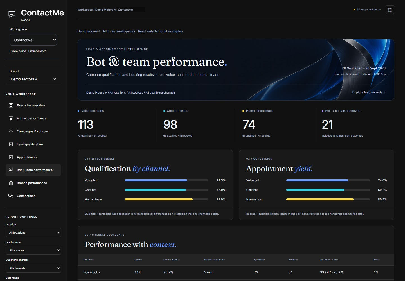Click the 74.5% Voice bot qualification value
Image resolution: width=405 pixels, height=281 pixels.
(x=221, y=180)
